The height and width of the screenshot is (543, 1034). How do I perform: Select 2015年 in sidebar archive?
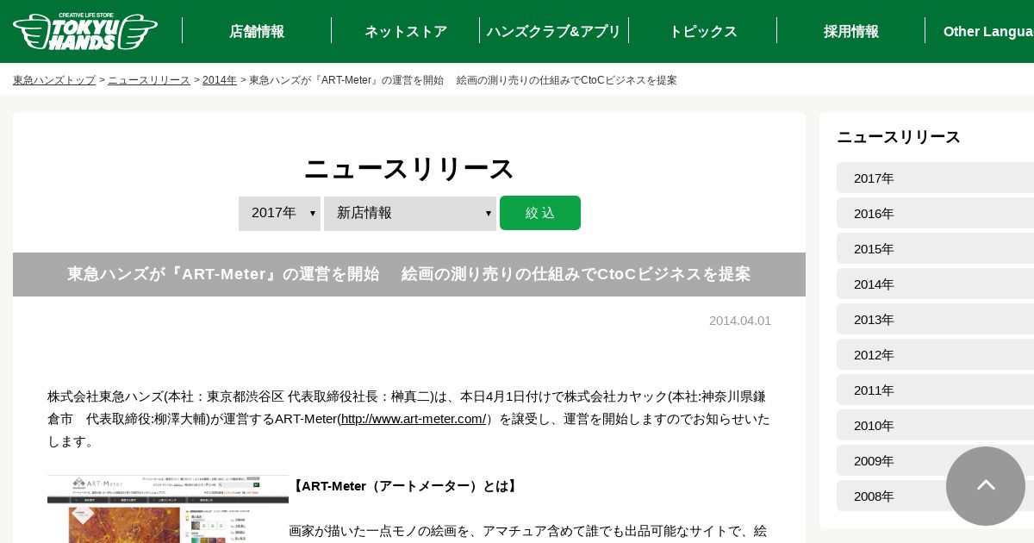pyautogui.click(x=936, y=248)
